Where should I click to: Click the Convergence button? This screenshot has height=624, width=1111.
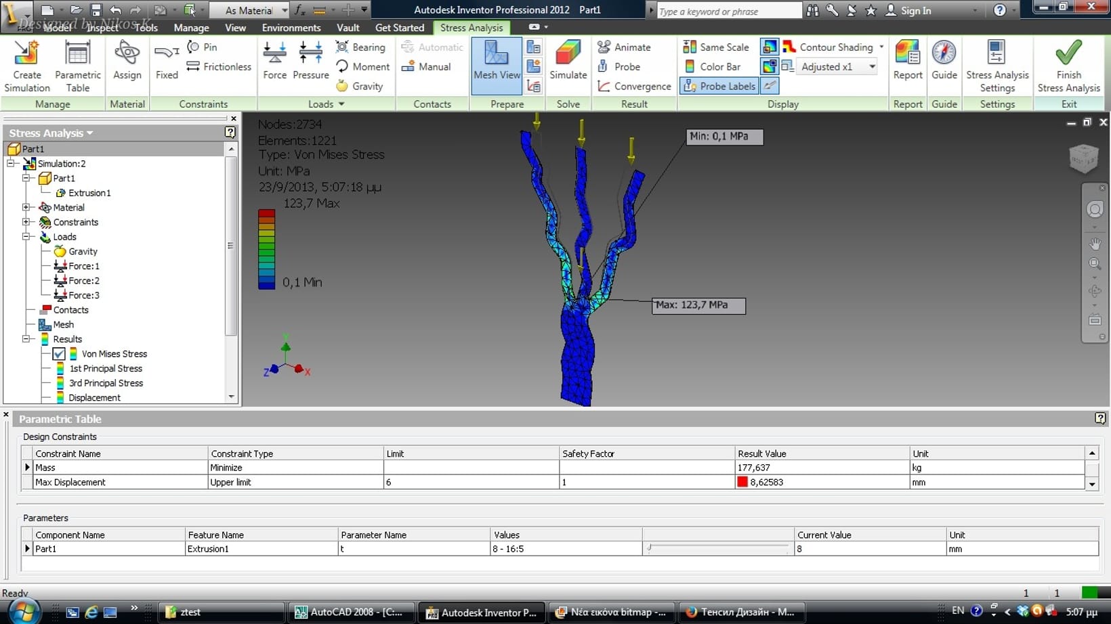pos(634,86)
